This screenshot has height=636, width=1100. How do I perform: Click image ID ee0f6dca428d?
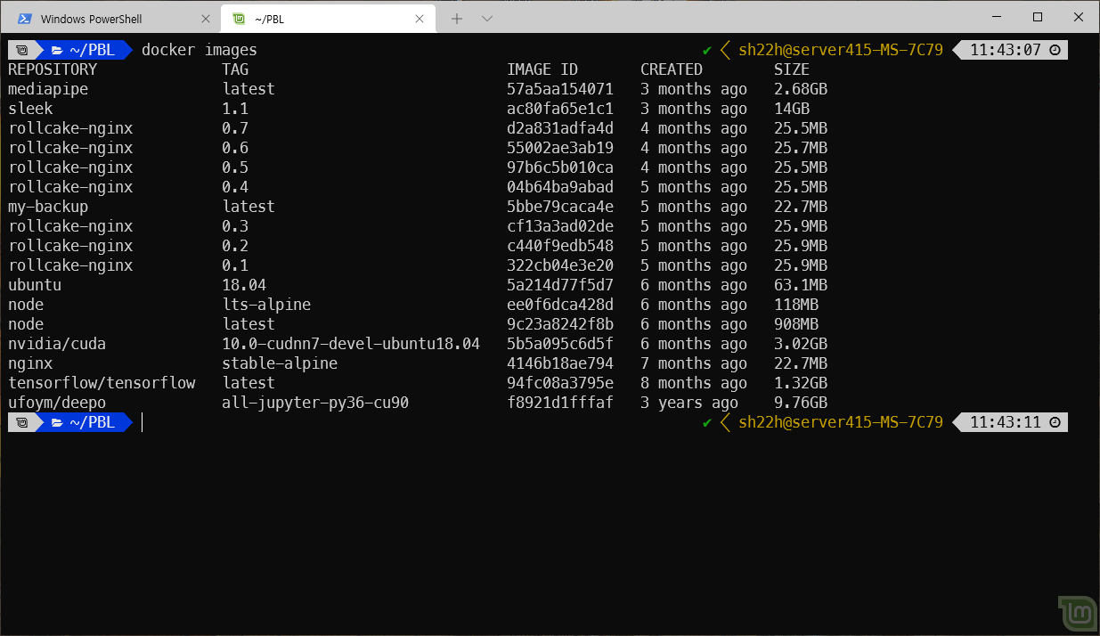pos(560,305)
